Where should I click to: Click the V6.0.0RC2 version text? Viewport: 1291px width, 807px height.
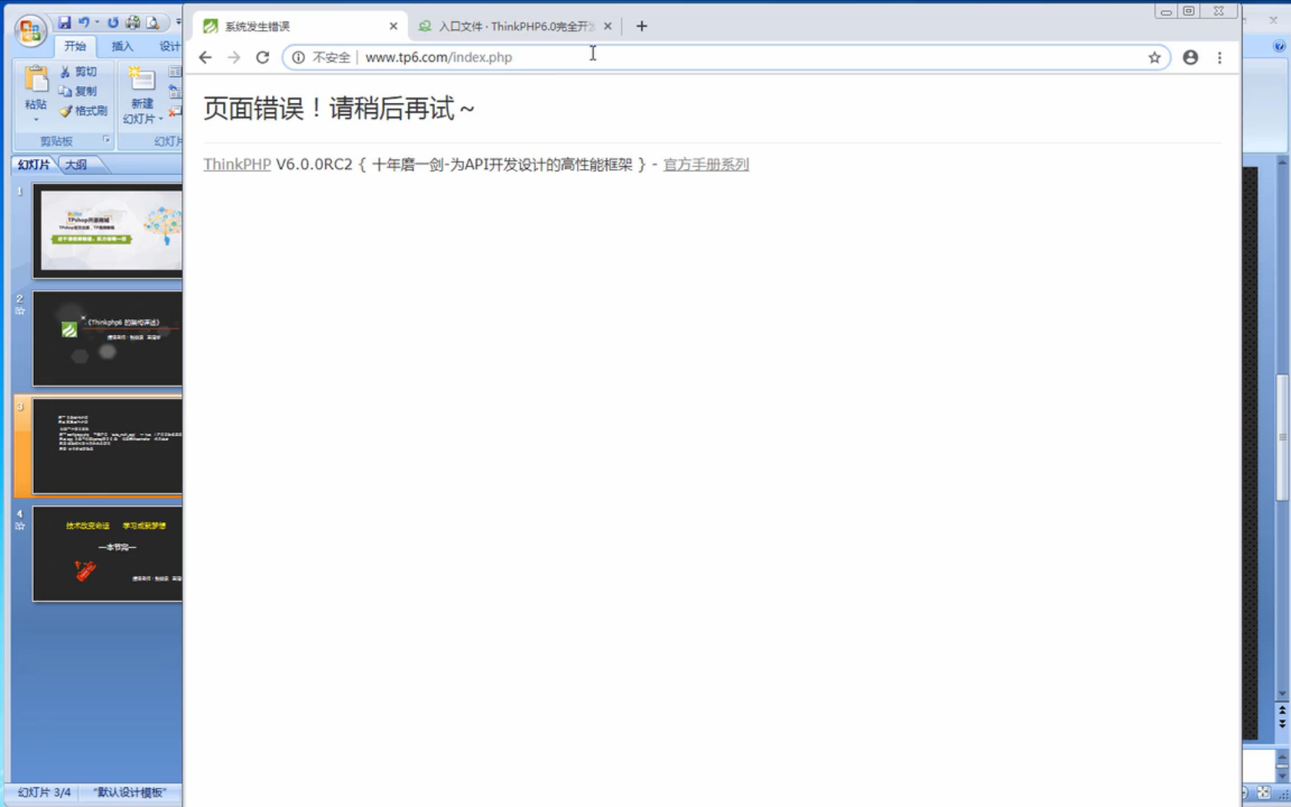pos(314,164)
